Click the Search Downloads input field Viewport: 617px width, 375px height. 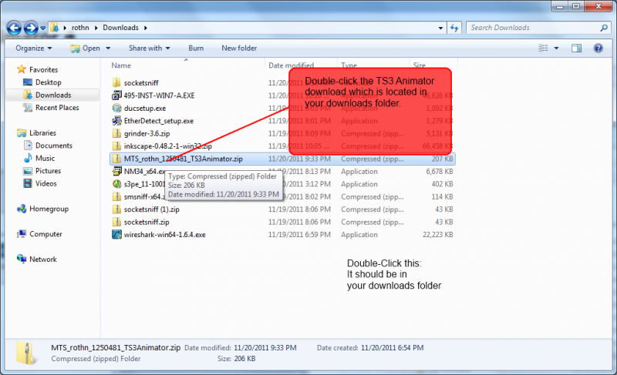[532, 28]
